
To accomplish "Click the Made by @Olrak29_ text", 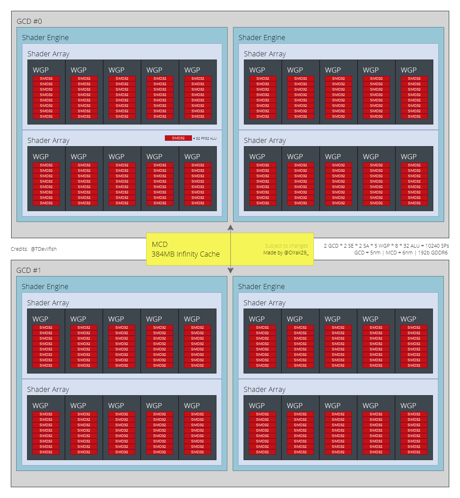I will (286, 253).
